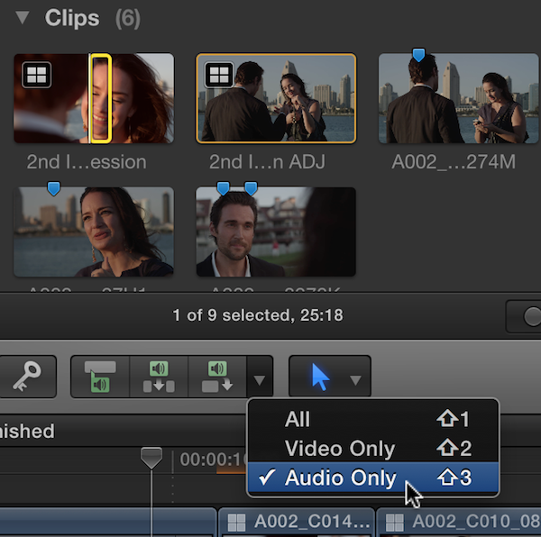Click second blue marker on man close-up clip

(x=251, y=189)
